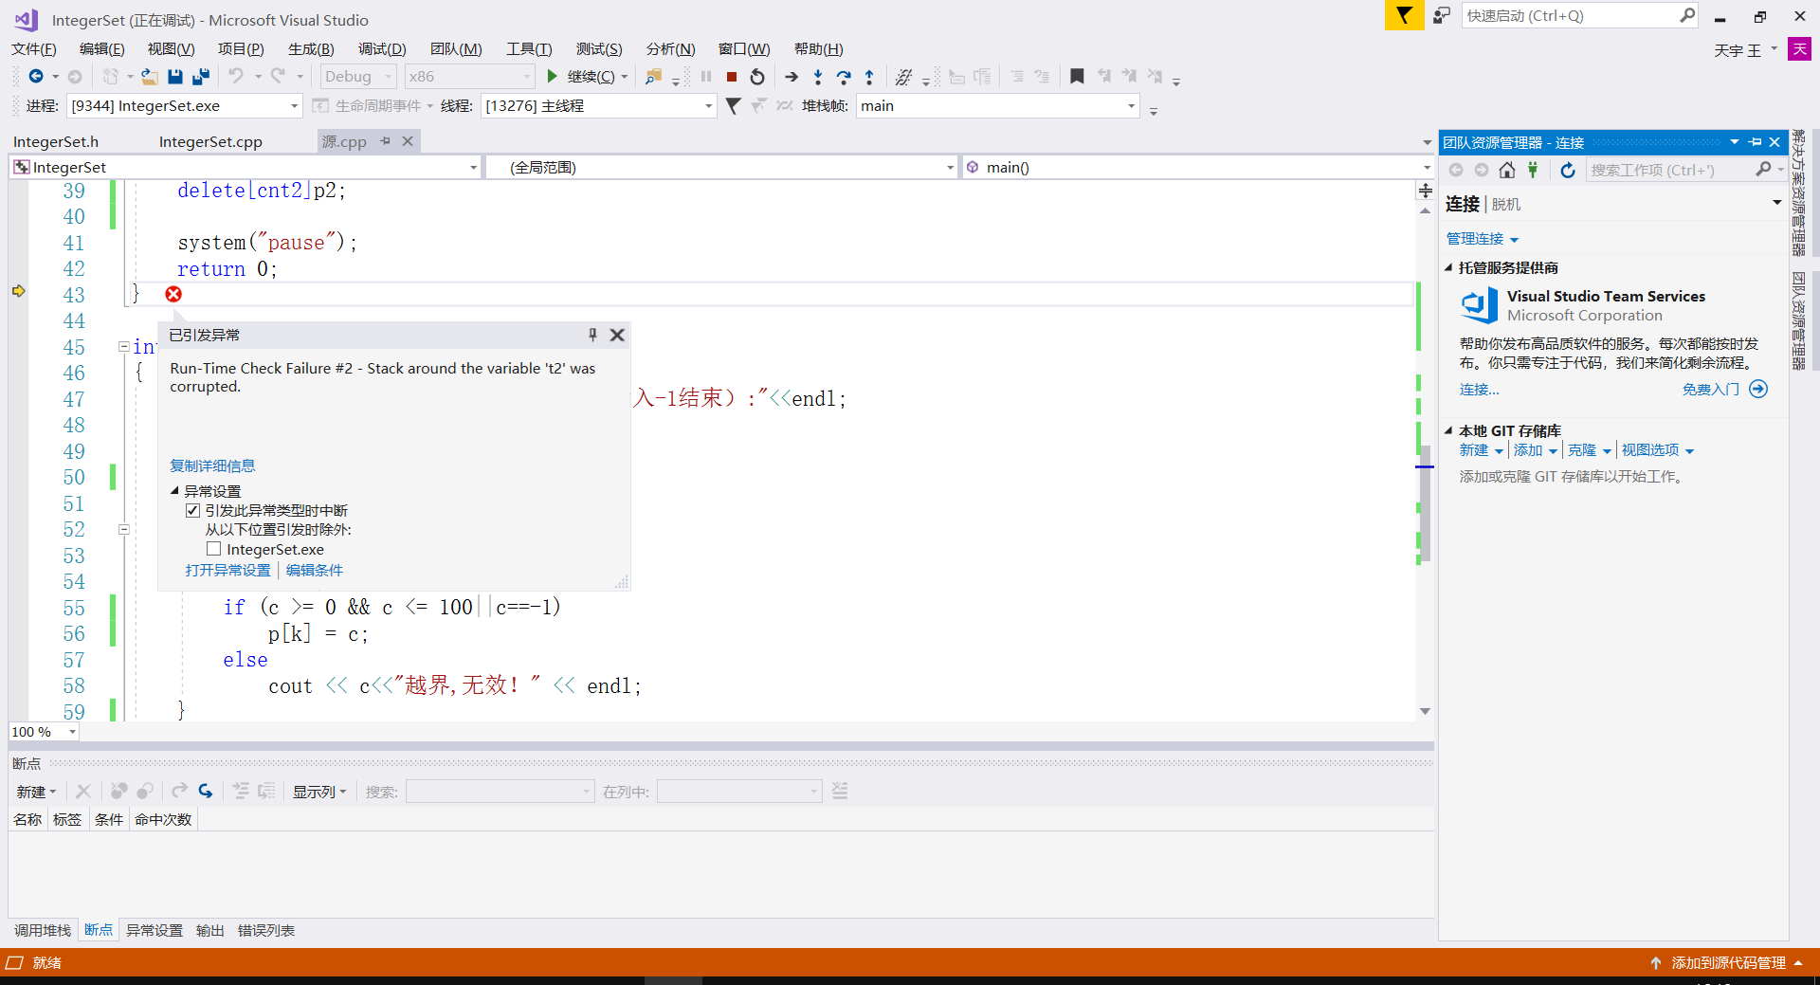This screenshot has height=985, width=1820.
Task: Click the Find in Files folder icon
Action: [x=653, y=77]
